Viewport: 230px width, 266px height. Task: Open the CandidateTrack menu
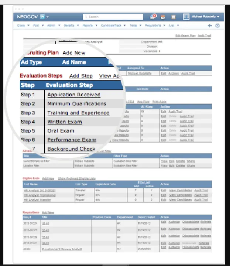(111, 25)
